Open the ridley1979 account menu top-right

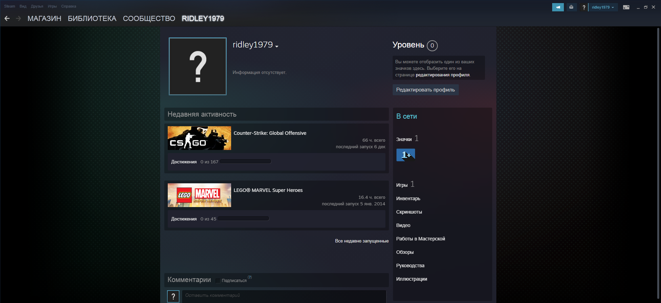coord(603,7)
